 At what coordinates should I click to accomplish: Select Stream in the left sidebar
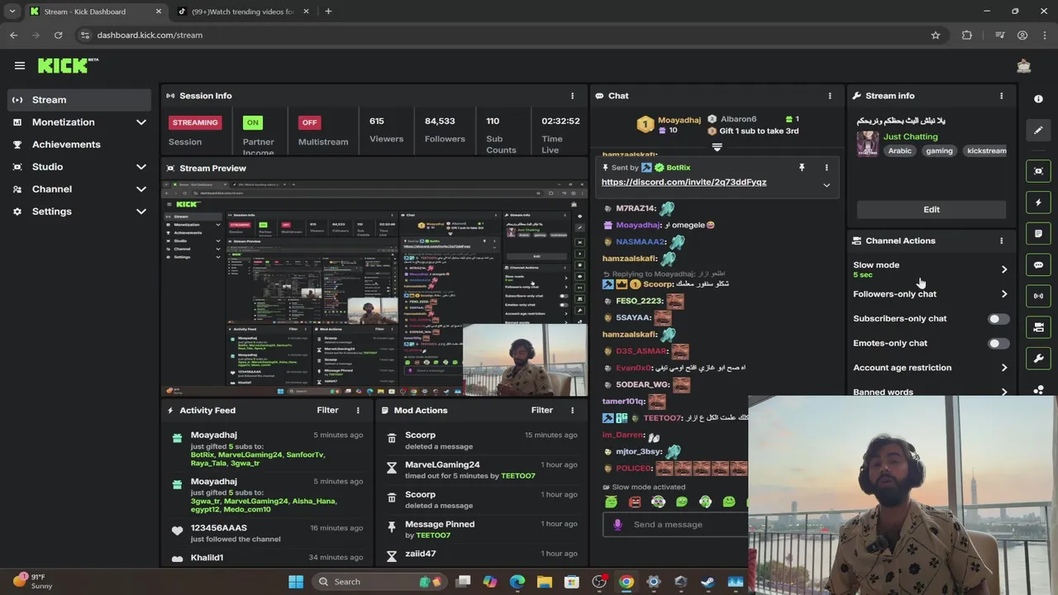click(79, 100)
